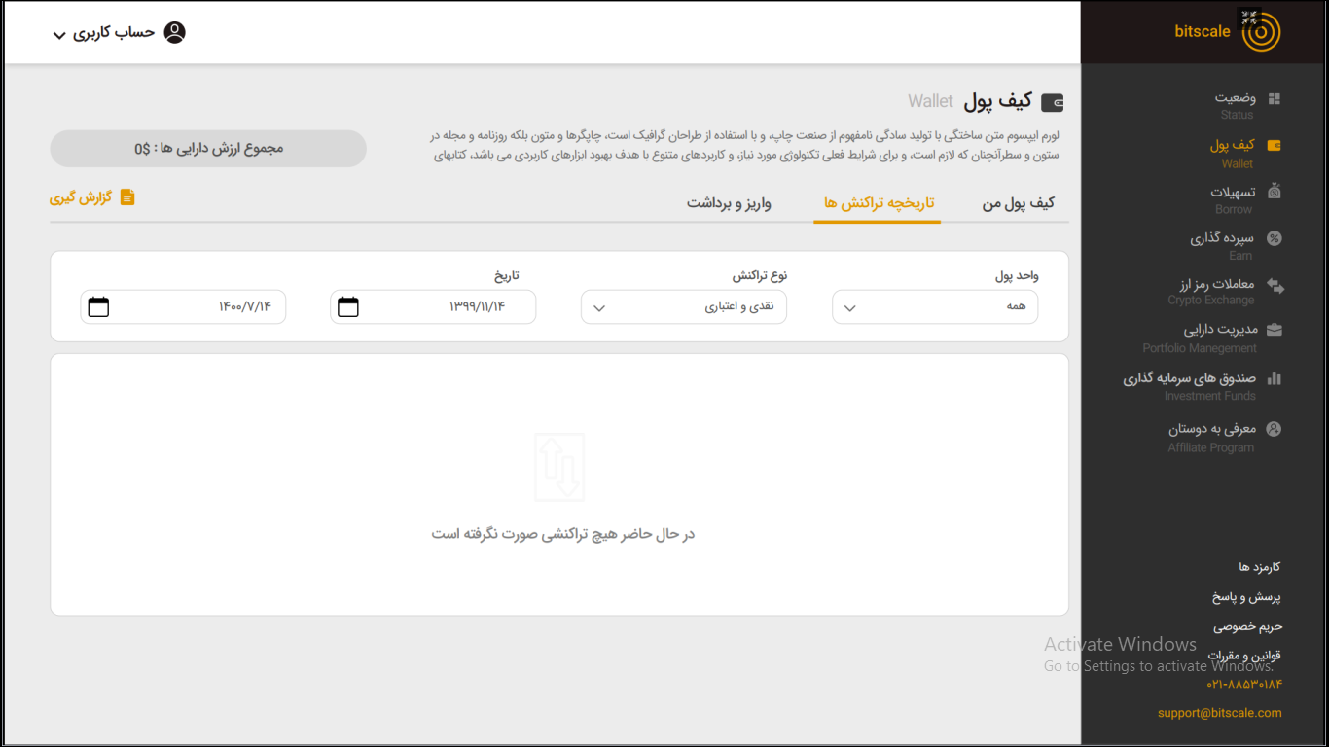Click support@bitscale.com email link
This screenshot has width=1329, height=747.
pyautogui.click(x=1219, y=713)
